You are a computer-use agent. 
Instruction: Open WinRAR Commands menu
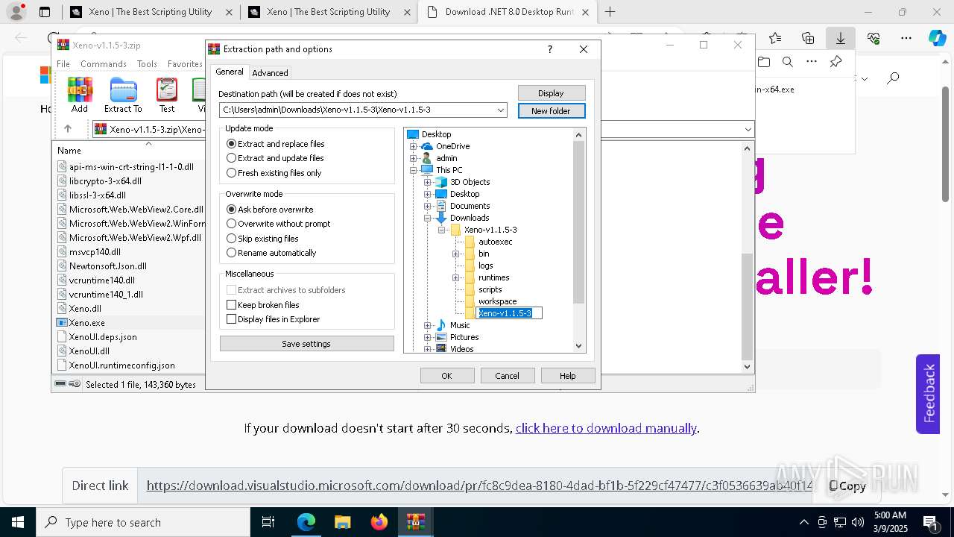point(104,64)
